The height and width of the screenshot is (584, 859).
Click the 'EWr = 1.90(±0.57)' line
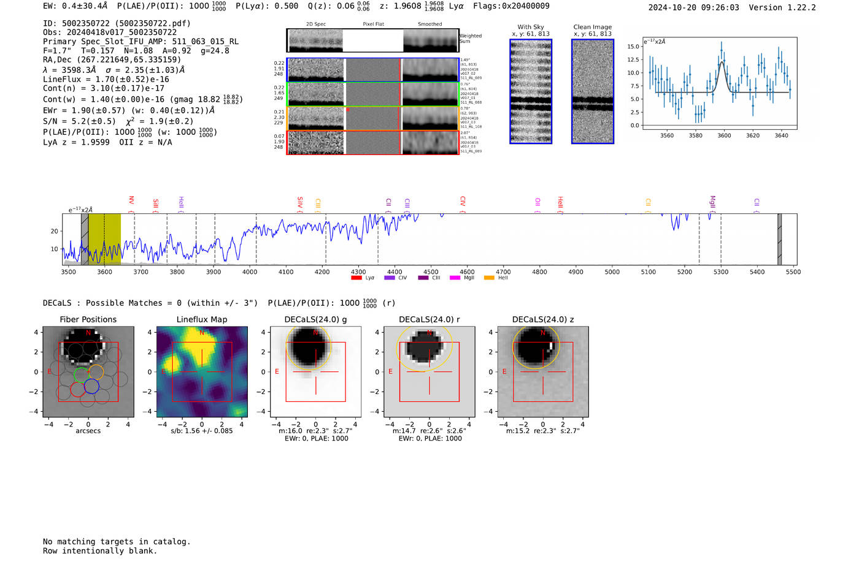[x=129, y=110]
